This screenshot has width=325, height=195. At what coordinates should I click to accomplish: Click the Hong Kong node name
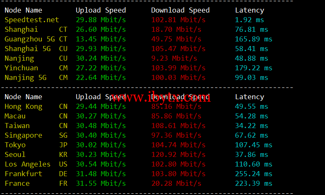click(x=23, y=106)
